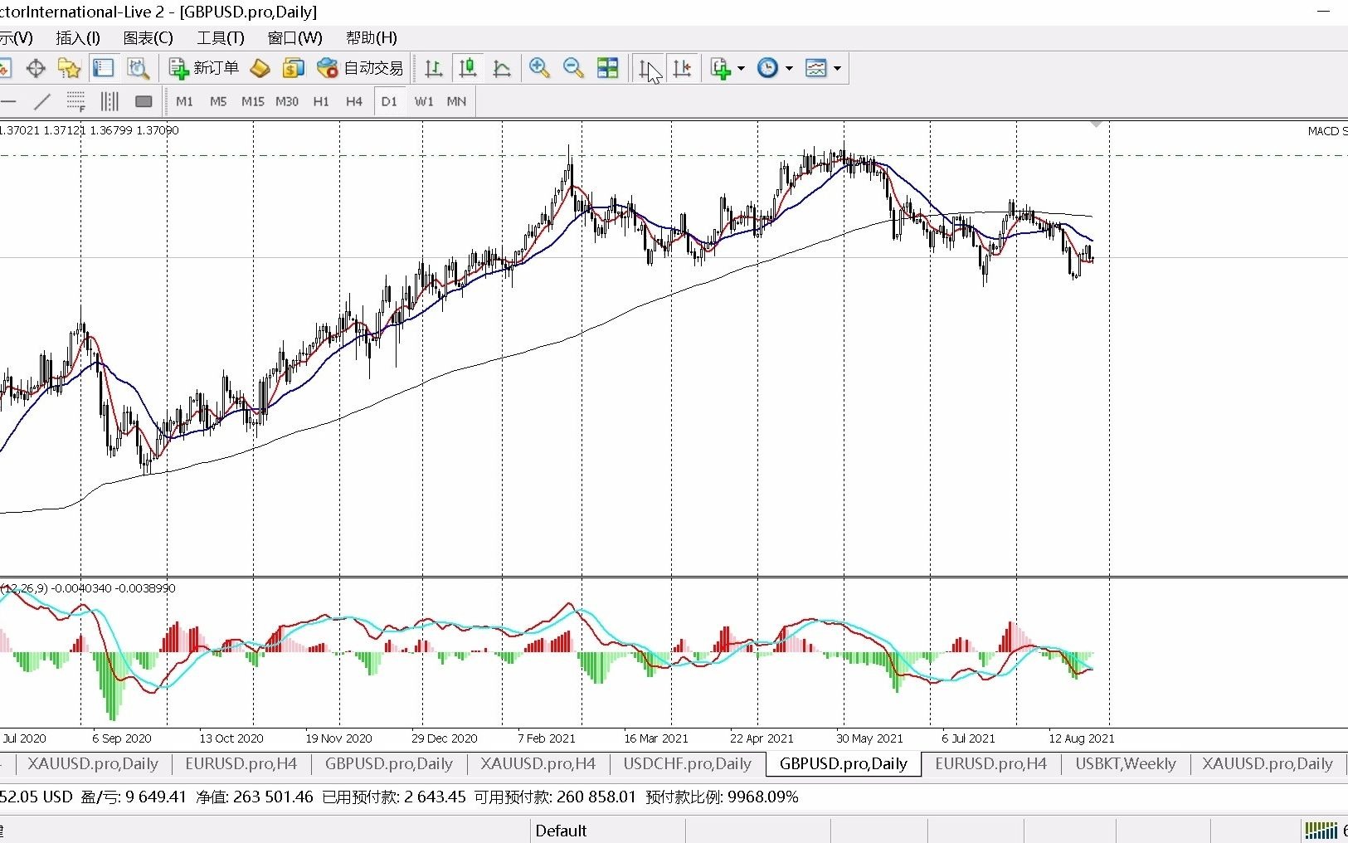Toggle 自动交易 auto trading
This screenshot has width=1348, height=843.
(361, 68)
